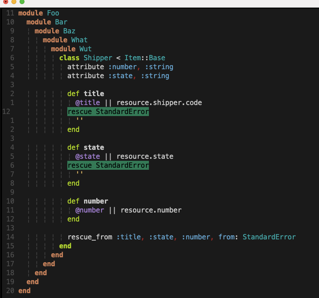Click the green "end" closing class Shipper

pos(65,246)
